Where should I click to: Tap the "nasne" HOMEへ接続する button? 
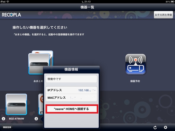[x=72, y=109]
